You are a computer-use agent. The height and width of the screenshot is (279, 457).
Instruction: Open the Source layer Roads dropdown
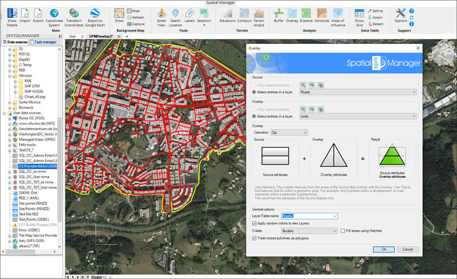tap(358, 92)
